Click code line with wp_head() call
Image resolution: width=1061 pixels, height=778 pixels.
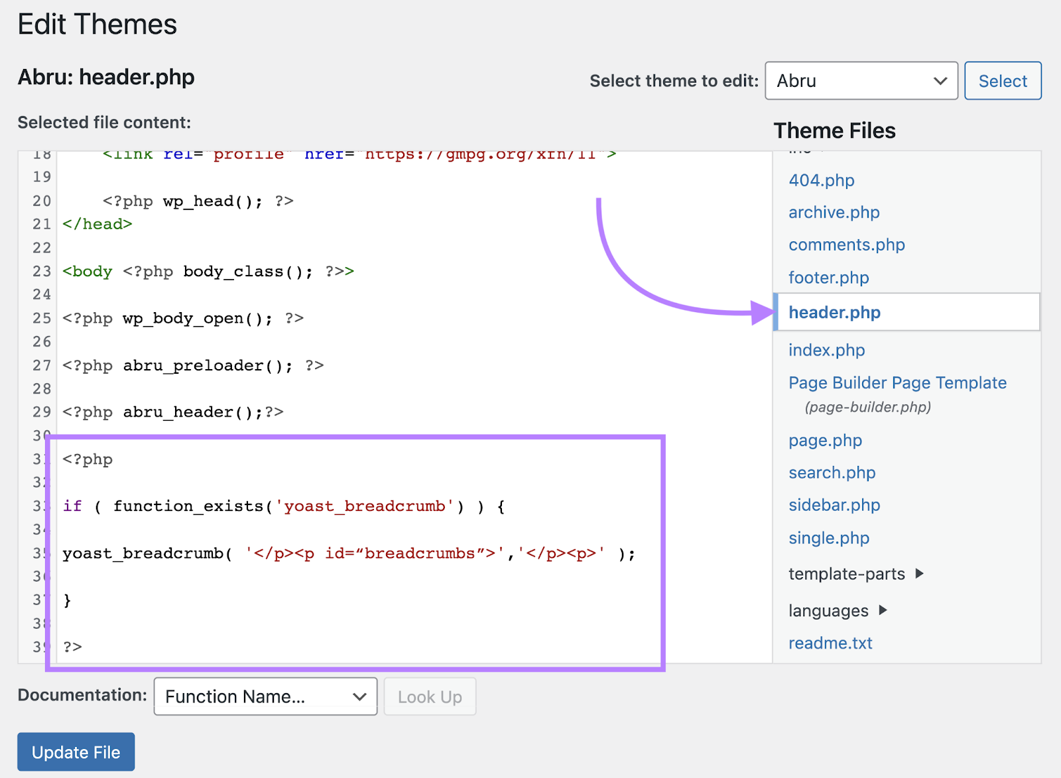click(198, 201)
